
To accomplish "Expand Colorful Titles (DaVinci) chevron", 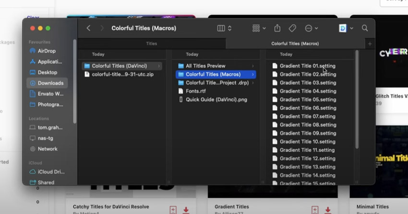I will [159, 66].
